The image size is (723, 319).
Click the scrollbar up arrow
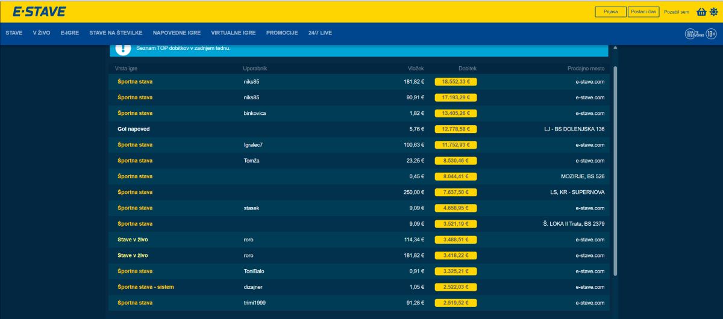click(x=615, y=47)
